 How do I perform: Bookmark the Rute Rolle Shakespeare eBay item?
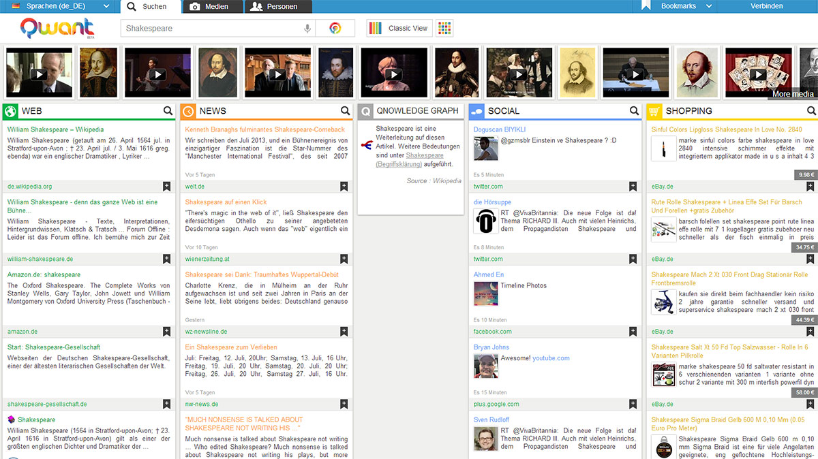point(811,259)
